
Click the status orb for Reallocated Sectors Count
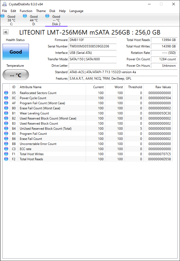[x=6, y=93]
